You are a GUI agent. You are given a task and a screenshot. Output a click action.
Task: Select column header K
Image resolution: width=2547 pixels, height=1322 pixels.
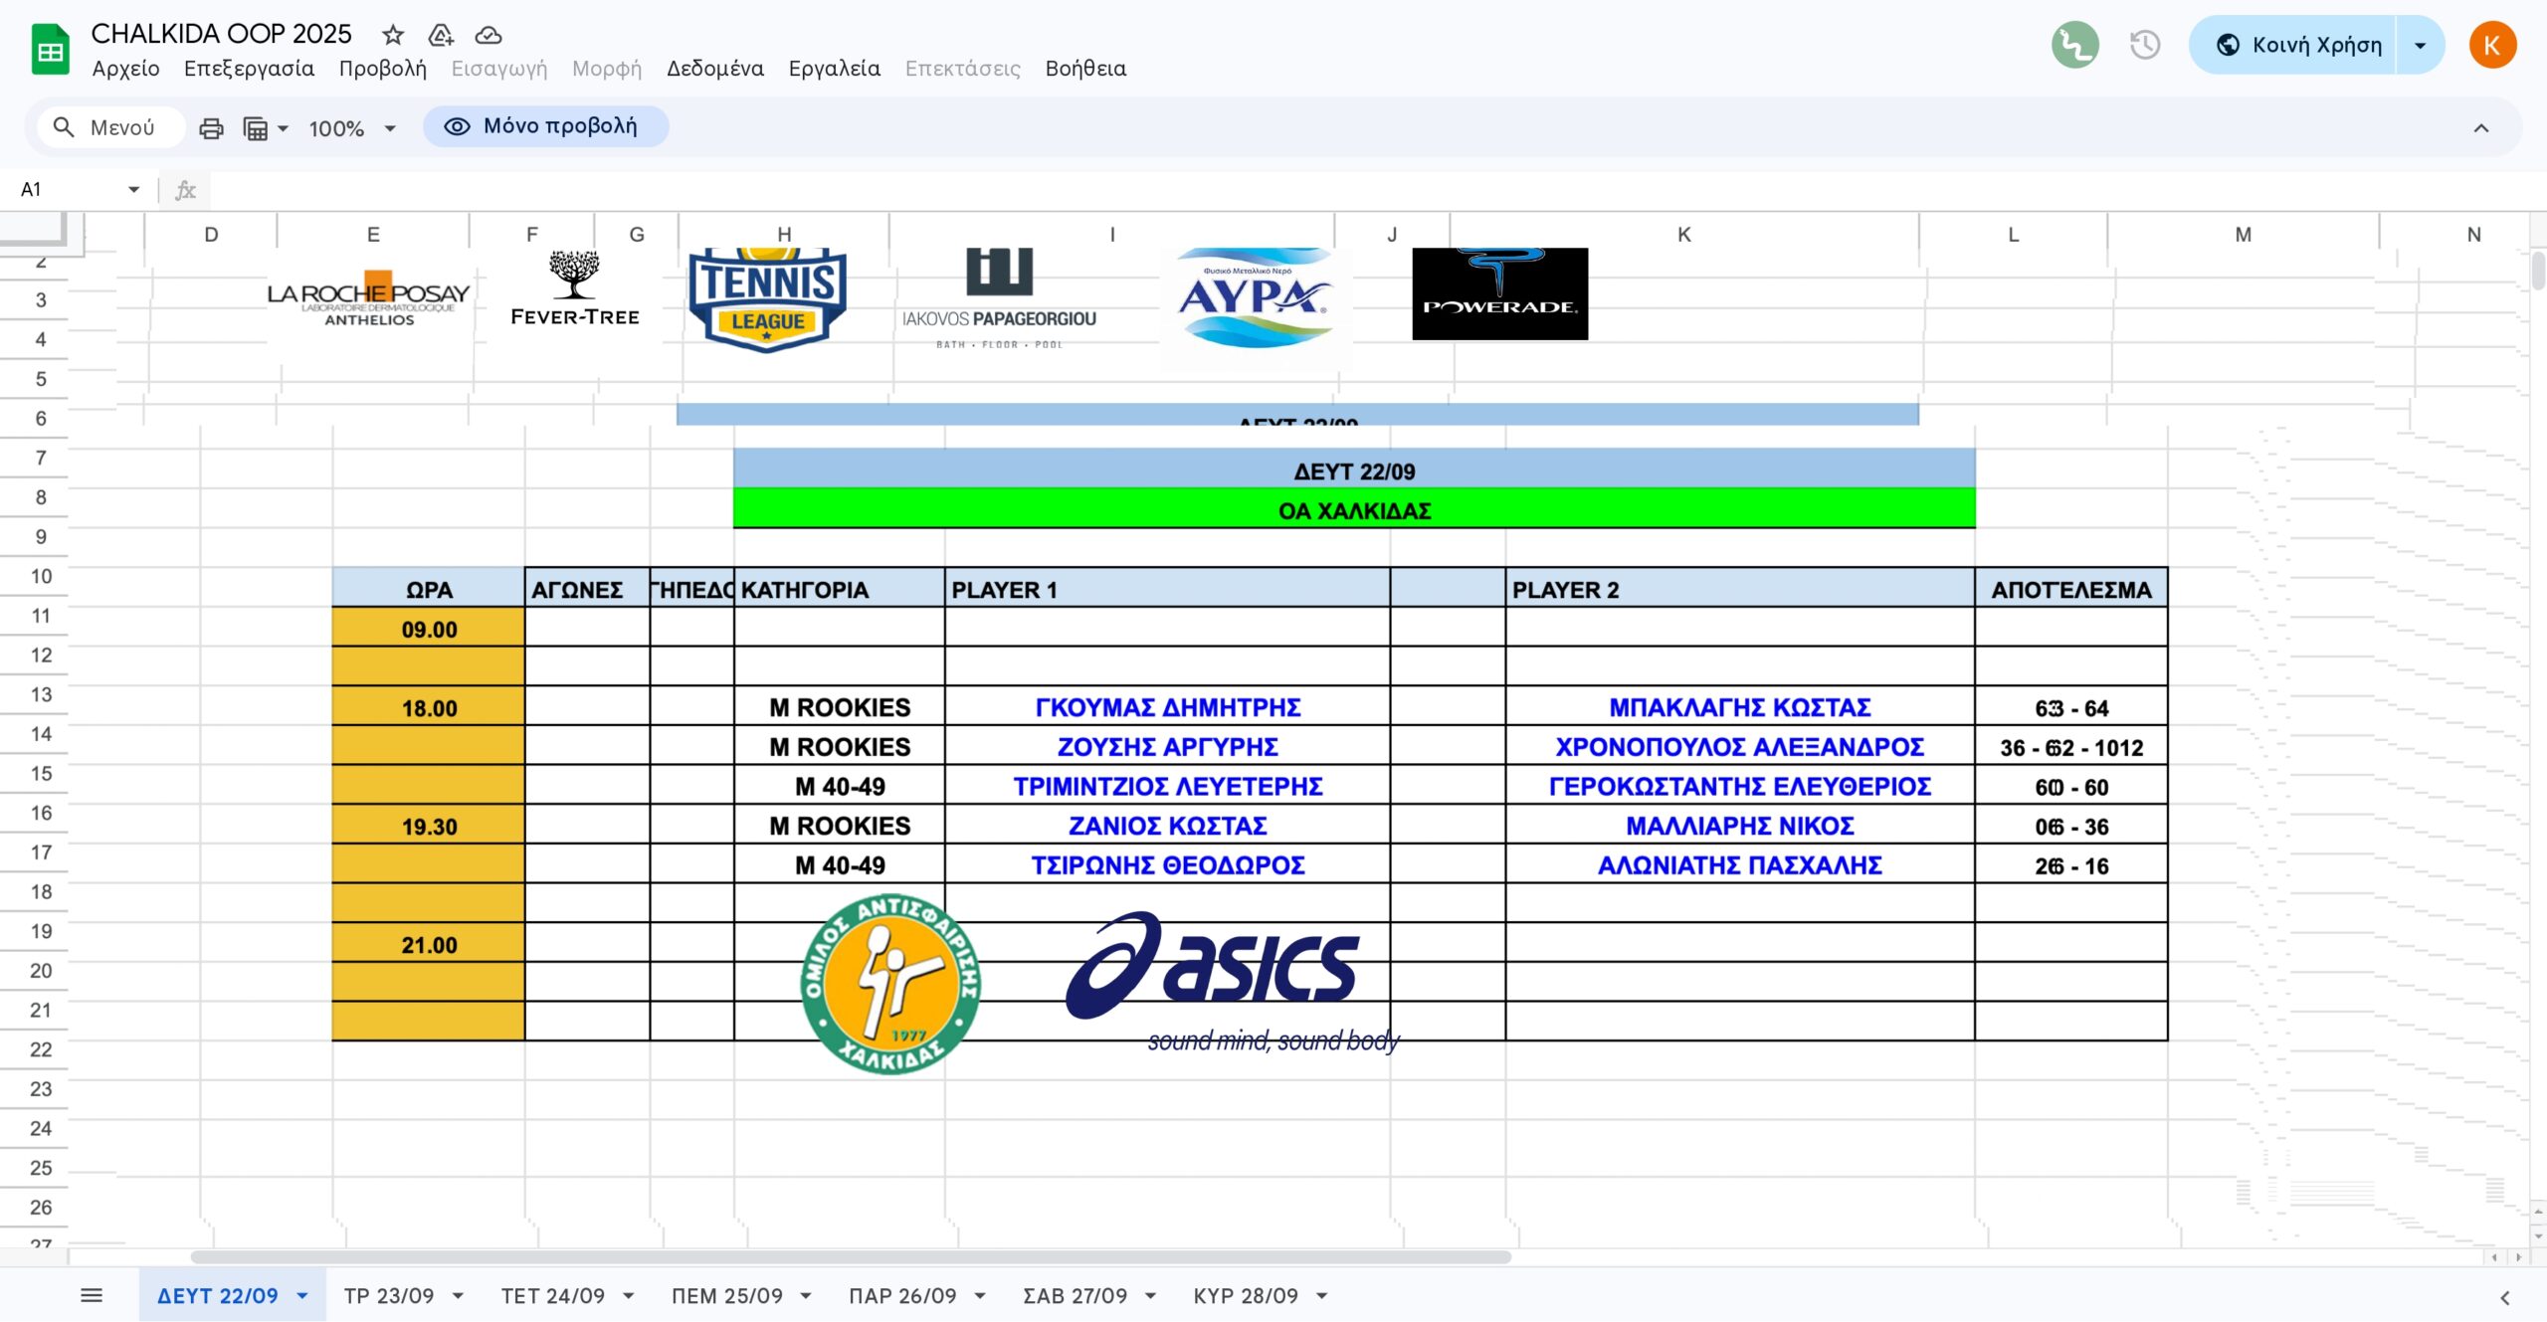point(1683,235)
